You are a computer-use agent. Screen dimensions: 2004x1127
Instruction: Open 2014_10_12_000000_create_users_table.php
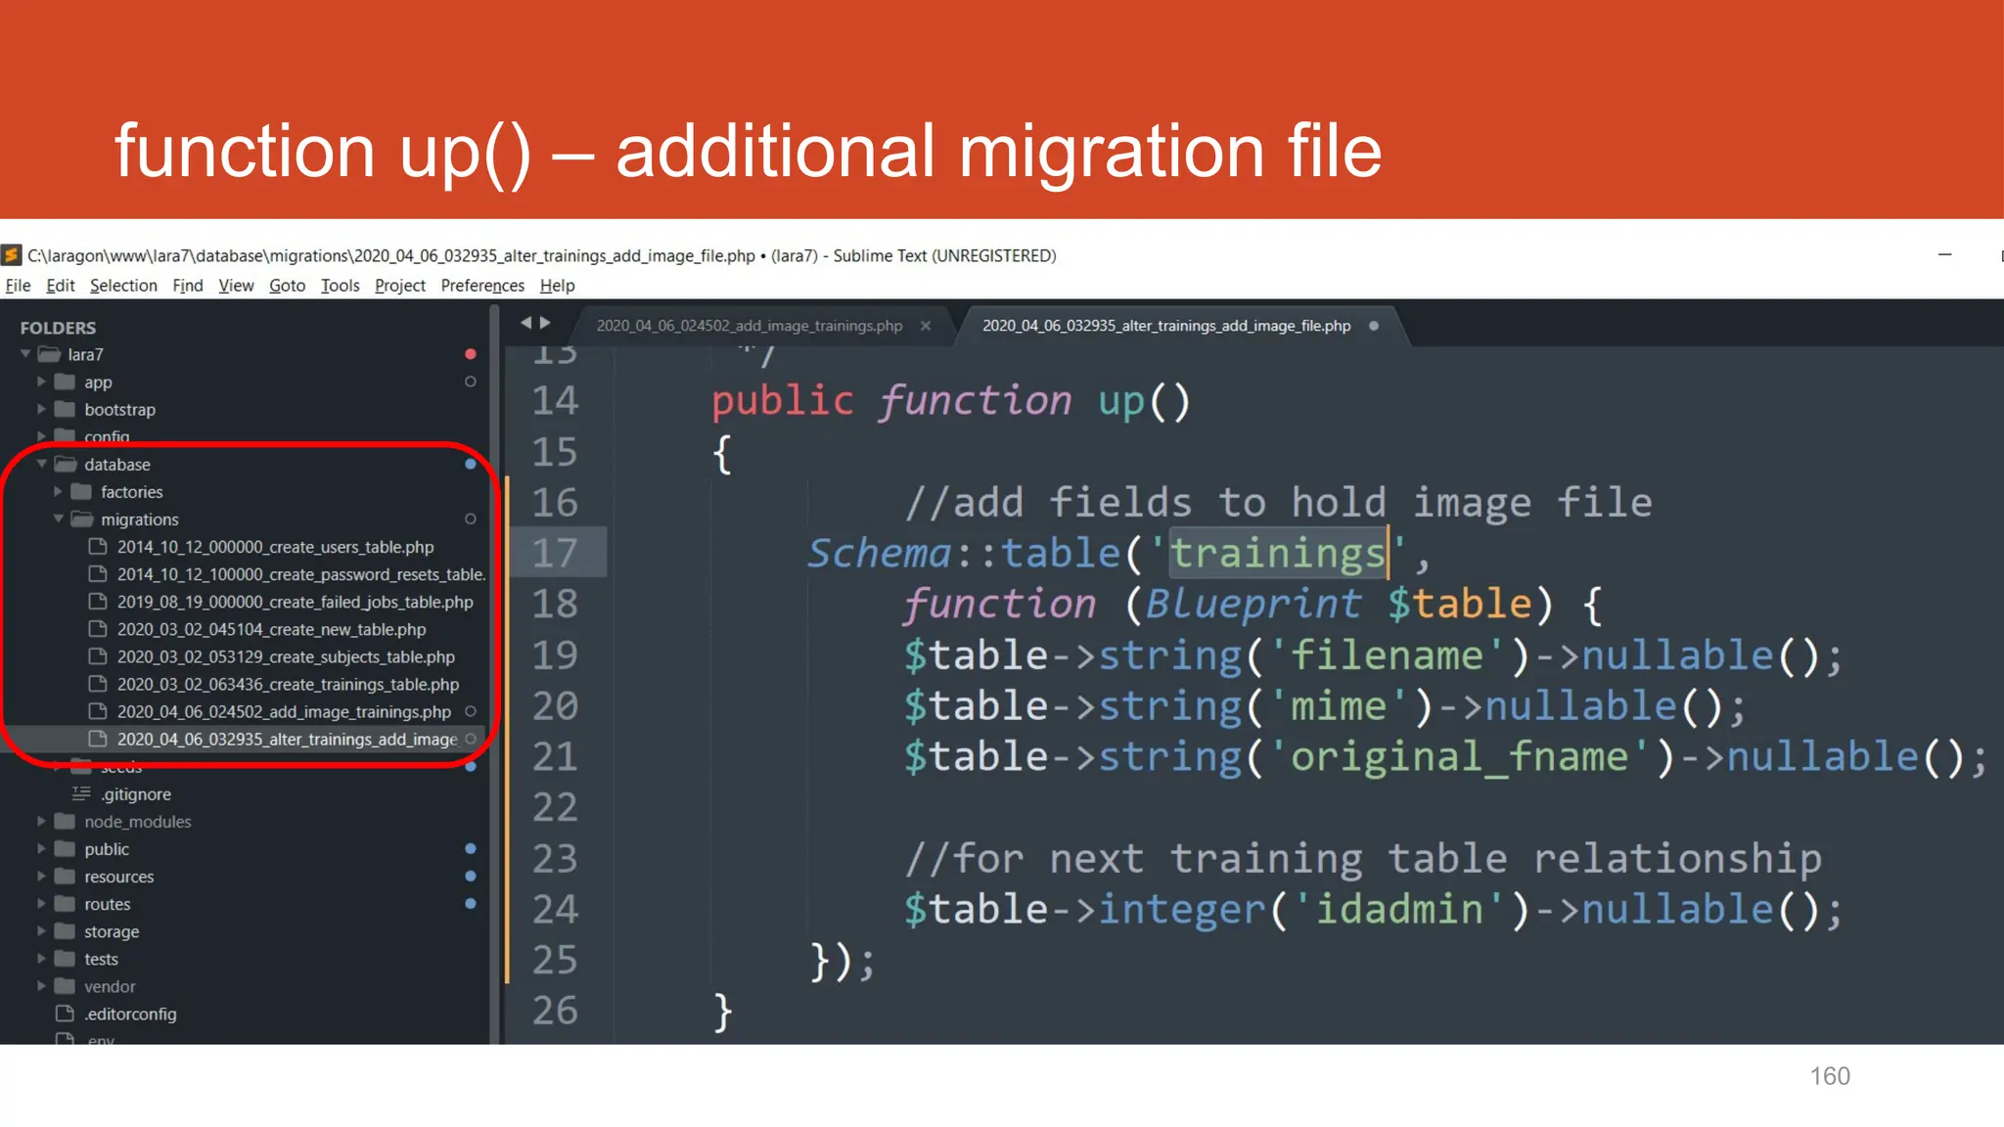pyautogui.click(x=275, y=547)
